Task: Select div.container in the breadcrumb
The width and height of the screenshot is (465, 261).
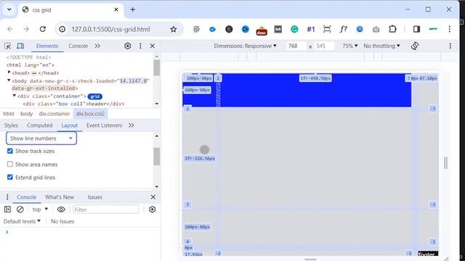Action: (x=54, y=114)
